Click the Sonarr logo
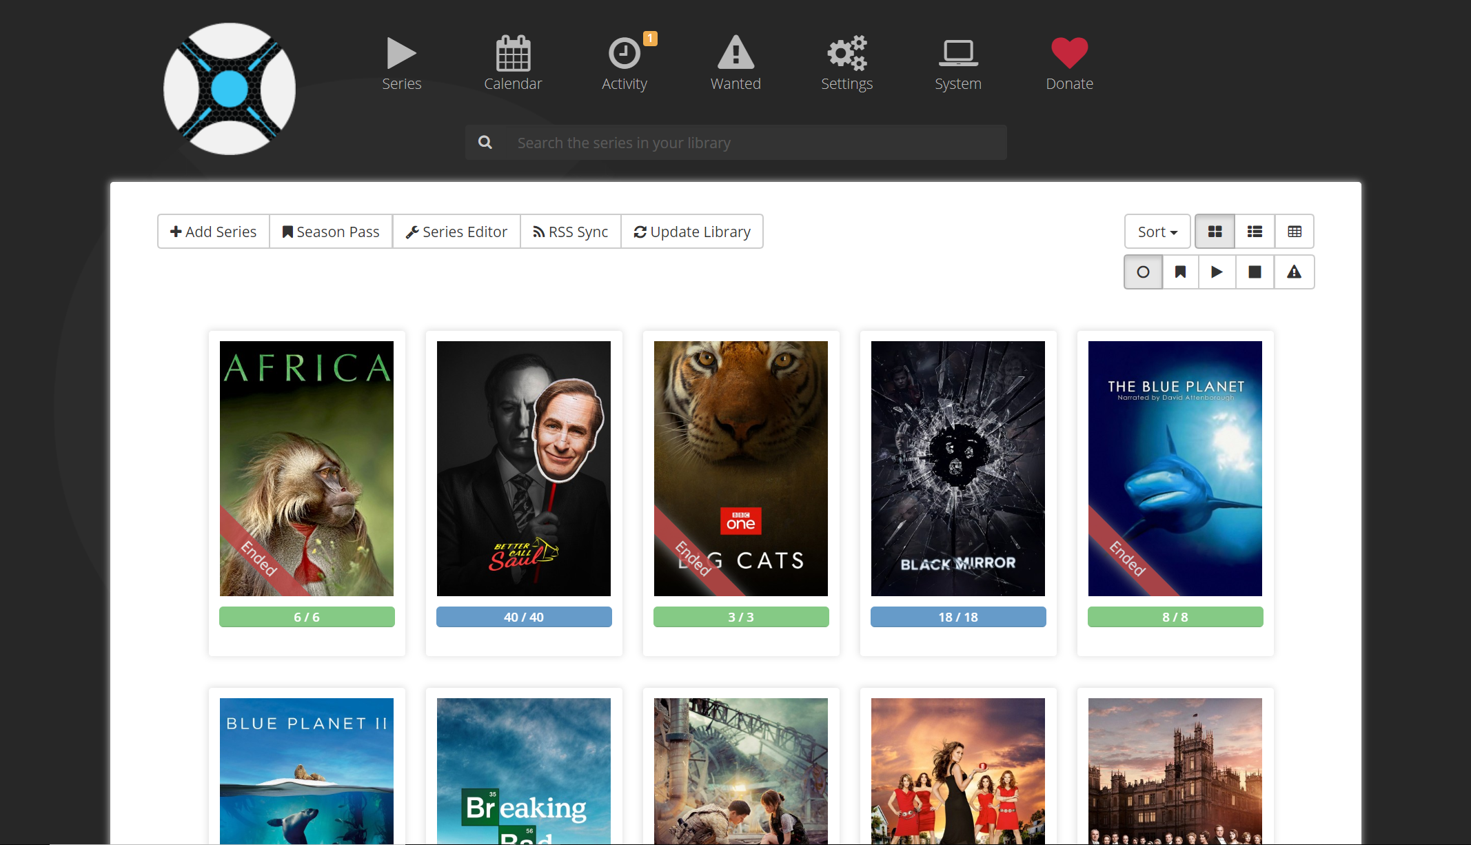This screenshot has height=845, width=1471. coord(230,89)
